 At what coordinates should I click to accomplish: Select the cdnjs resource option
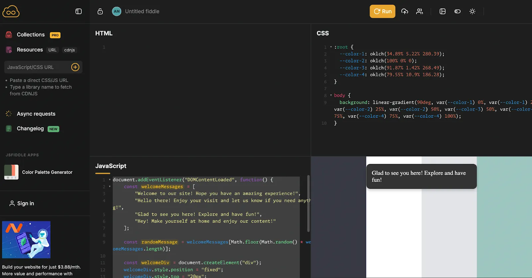click(69, 50)
